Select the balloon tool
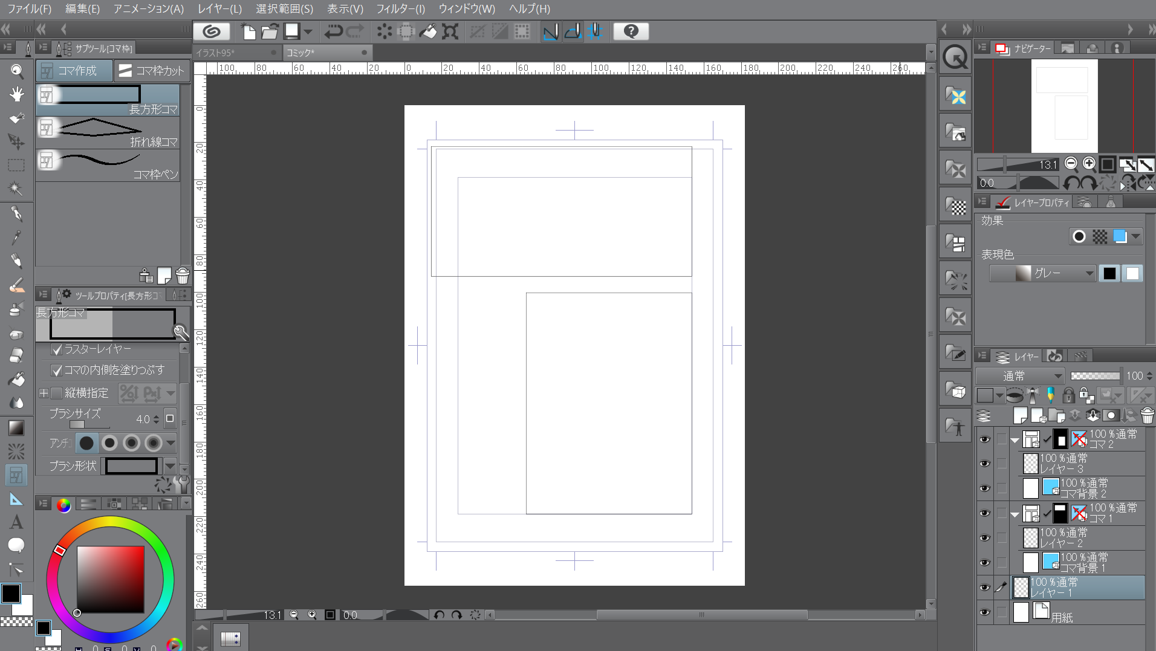Image resolution: width=1156 pixels, height=651 pixels. (x=16, y=545)
